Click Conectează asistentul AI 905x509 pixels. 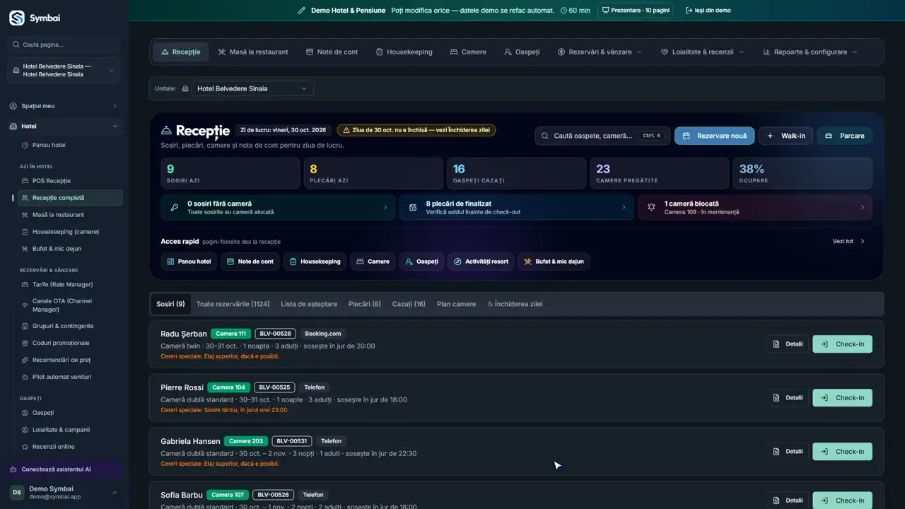64,469
